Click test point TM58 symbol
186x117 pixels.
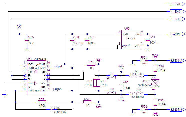121,98
